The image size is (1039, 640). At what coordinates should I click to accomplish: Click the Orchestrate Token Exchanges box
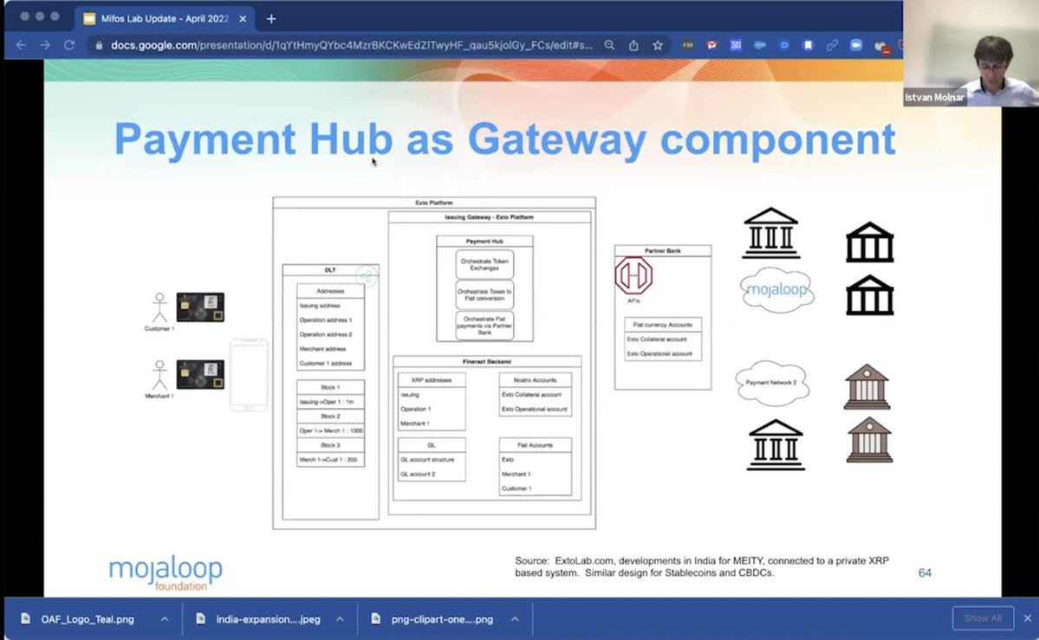[484, 264]
